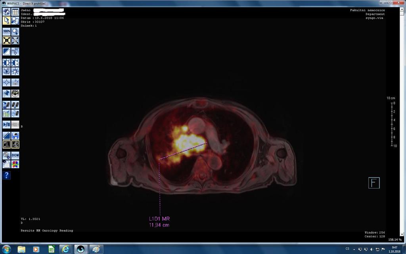Toggle the dark image overlay icon
Image resolution: width=406 pixels, height=254 pixels.
click(x=6, y=144)
